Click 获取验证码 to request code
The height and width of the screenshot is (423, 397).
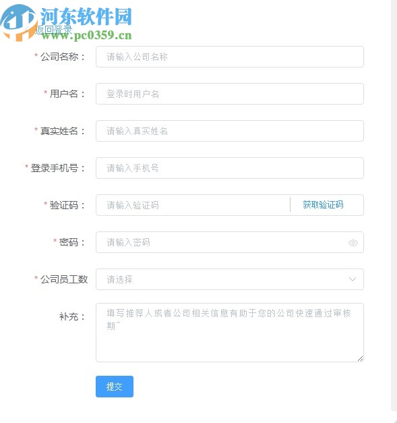coord(323,205)
